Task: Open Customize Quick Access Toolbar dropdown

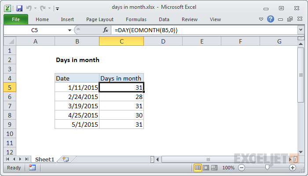Action: click(58, 8)
